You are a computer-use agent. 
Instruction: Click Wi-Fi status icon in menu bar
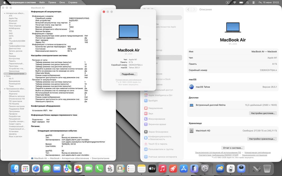coord(235,2)
